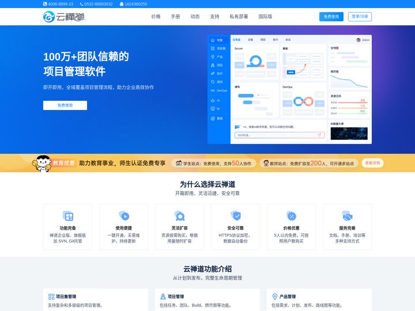Click the student icon in 学生站点 pill
The width and height of the screenshot is (415, 311).
tap(179, 163)
